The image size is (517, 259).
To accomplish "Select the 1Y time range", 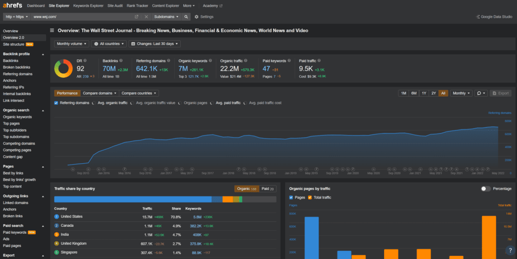I will pos(424,93).
